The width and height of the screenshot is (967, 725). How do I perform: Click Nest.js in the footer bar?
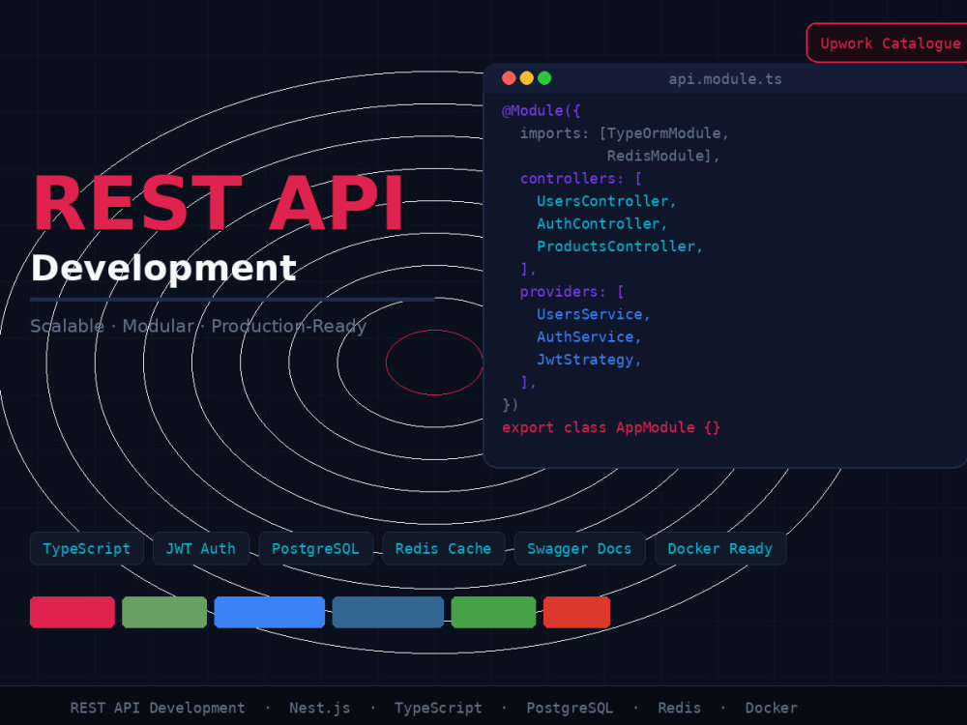point(320,708)
